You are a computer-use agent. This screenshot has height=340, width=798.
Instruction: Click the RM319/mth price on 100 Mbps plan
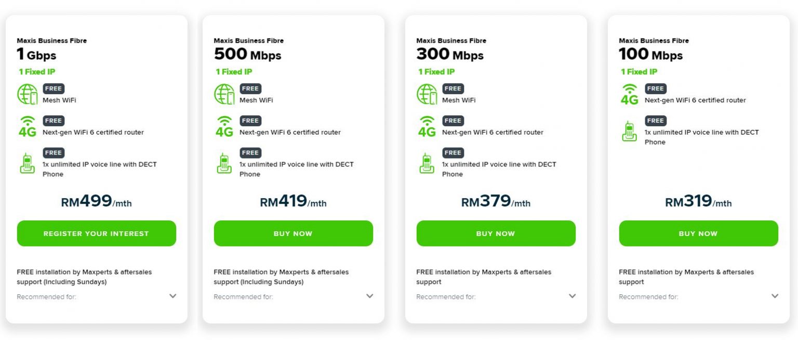pyautogui.click(x=698, y=202)
